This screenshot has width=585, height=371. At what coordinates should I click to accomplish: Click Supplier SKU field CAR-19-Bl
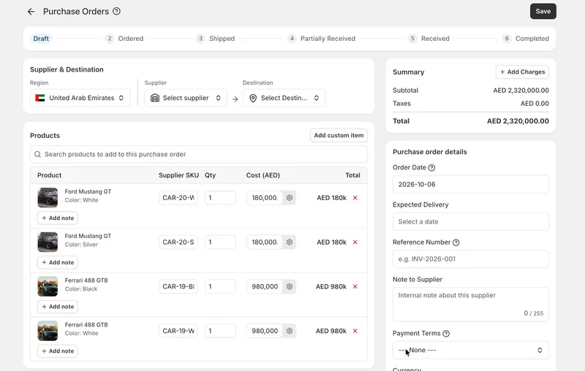point(178,286)
